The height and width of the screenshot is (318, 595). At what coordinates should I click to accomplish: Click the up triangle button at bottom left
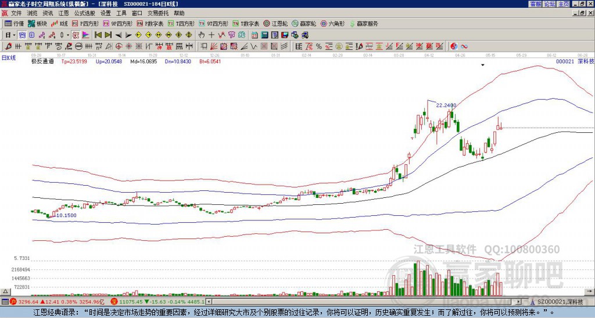click(5, 291)
